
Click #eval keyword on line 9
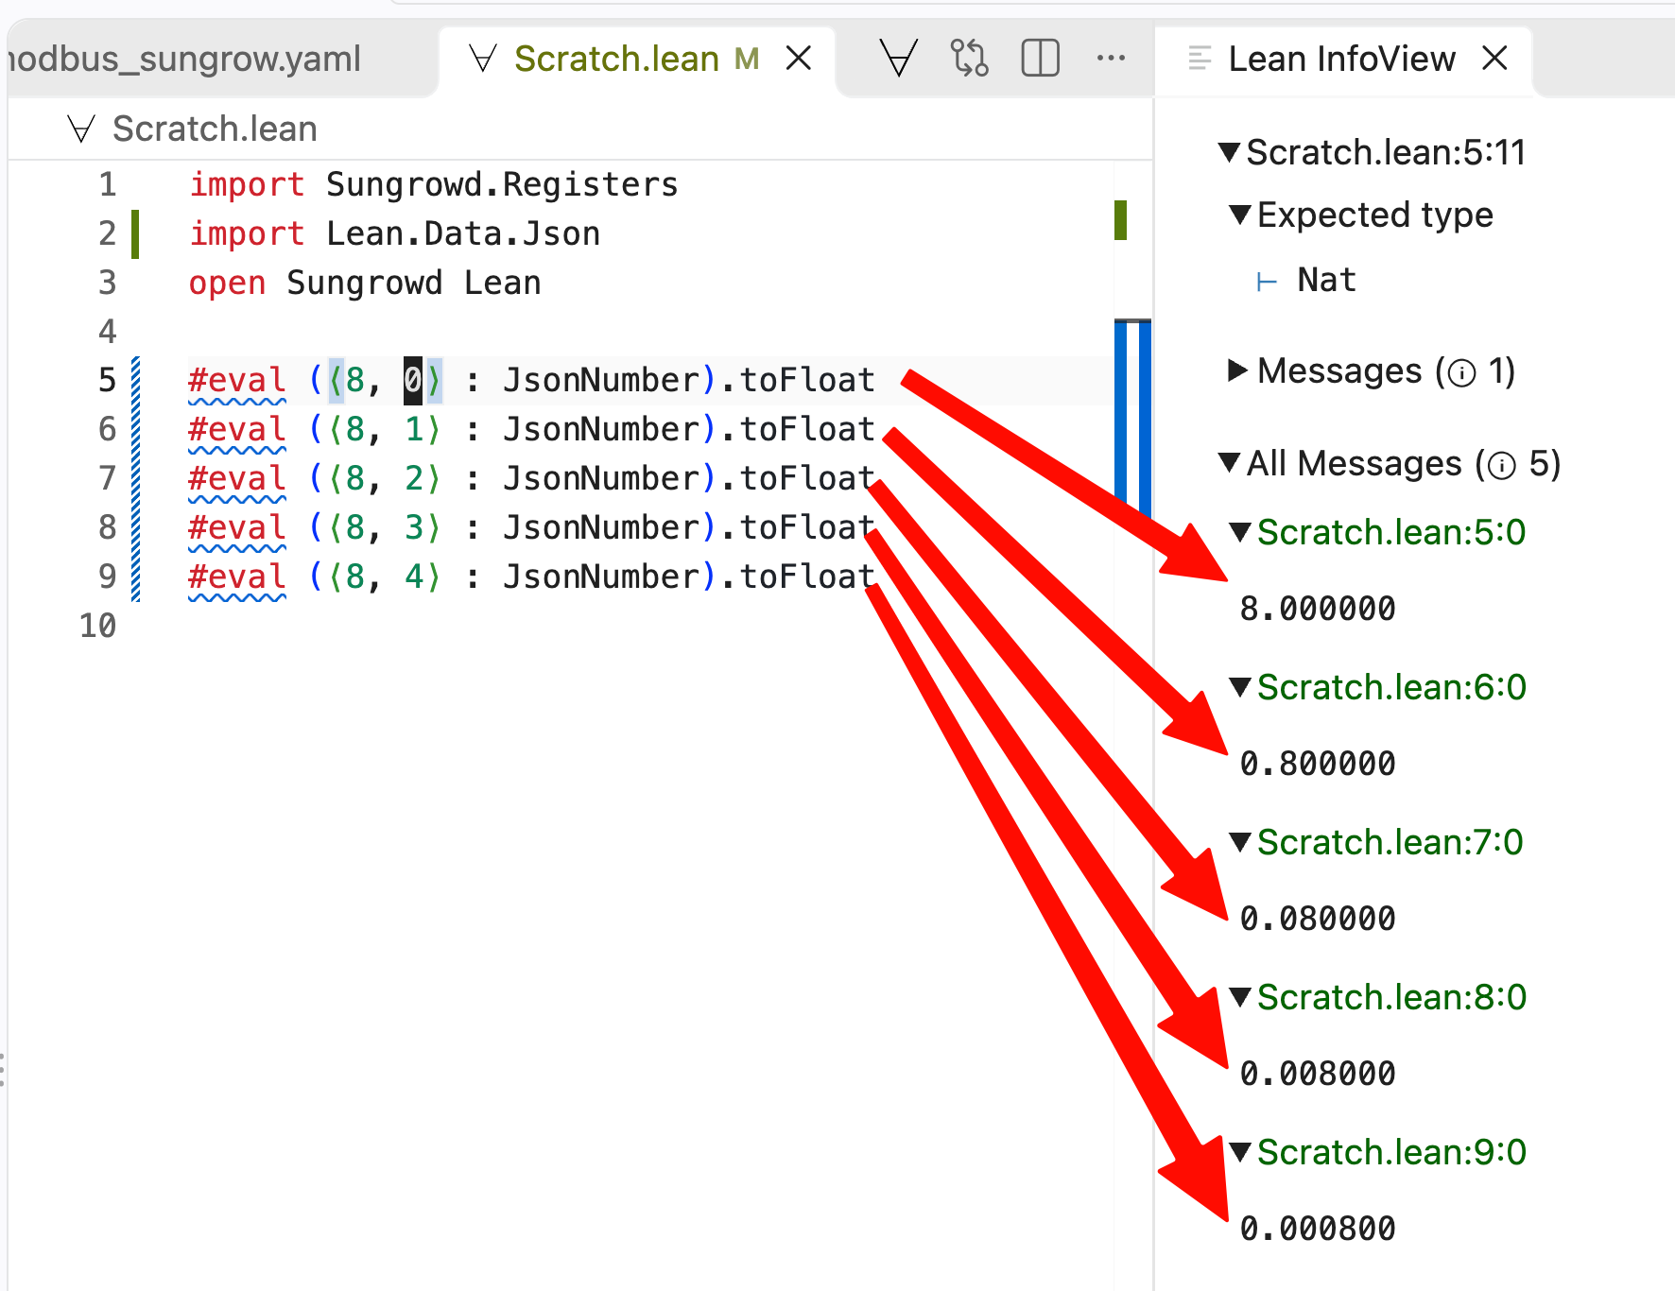(237, 577)
